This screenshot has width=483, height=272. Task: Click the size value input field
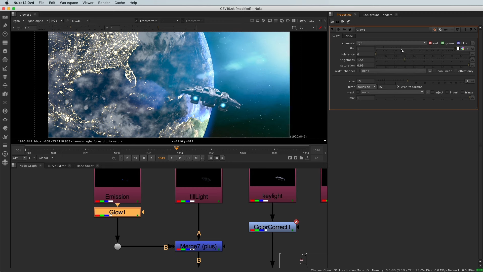(x=365, y=81)
